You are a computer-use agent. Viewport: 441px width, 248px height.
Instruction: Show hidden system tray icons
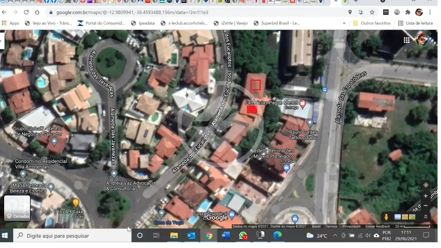(x=335, y=235)
